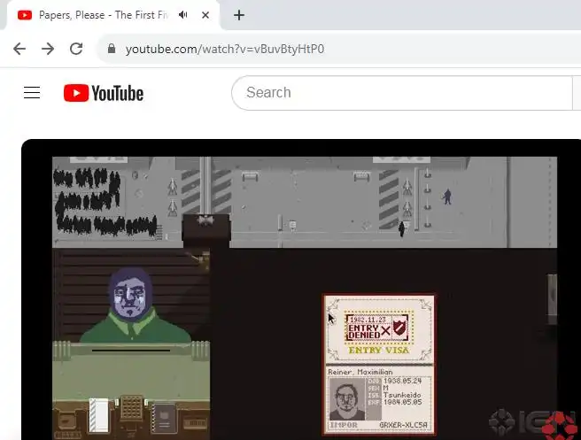Click the YouTube Search field
The height and width of the screenshot is (440, 581).
(x=402, y=93)
